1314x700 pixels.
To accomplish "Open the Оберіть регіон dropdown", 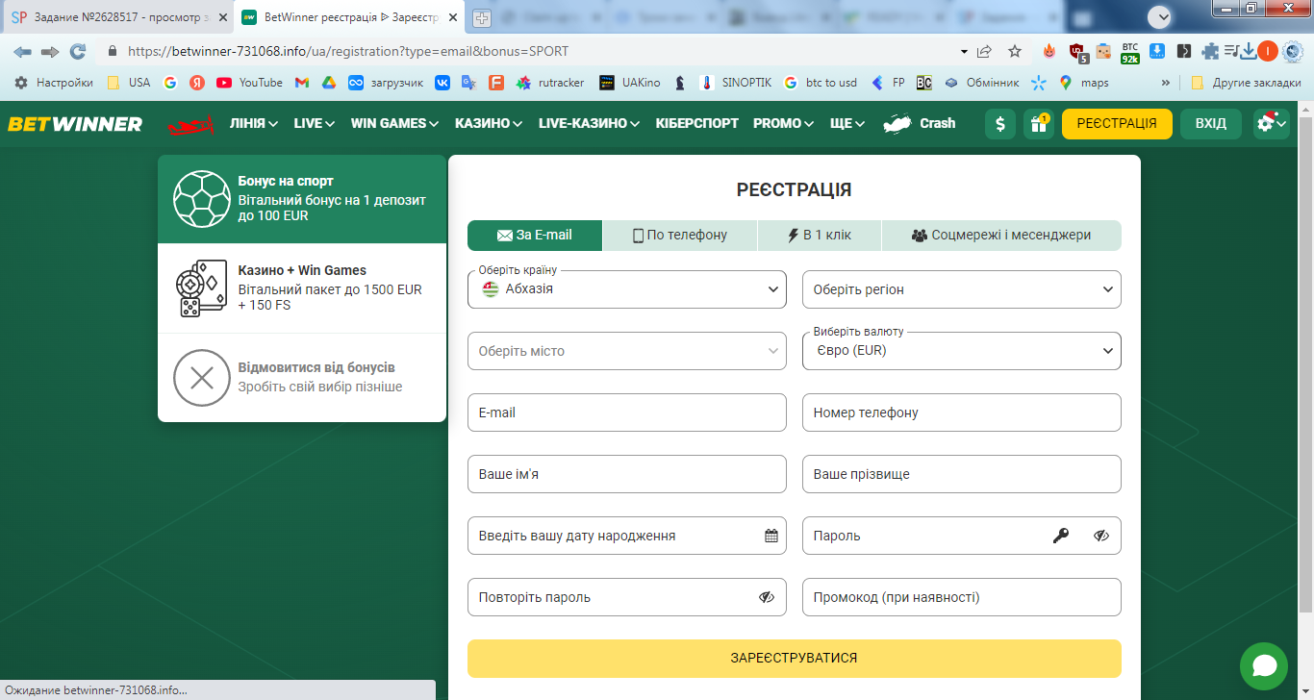I will point(962,289).
